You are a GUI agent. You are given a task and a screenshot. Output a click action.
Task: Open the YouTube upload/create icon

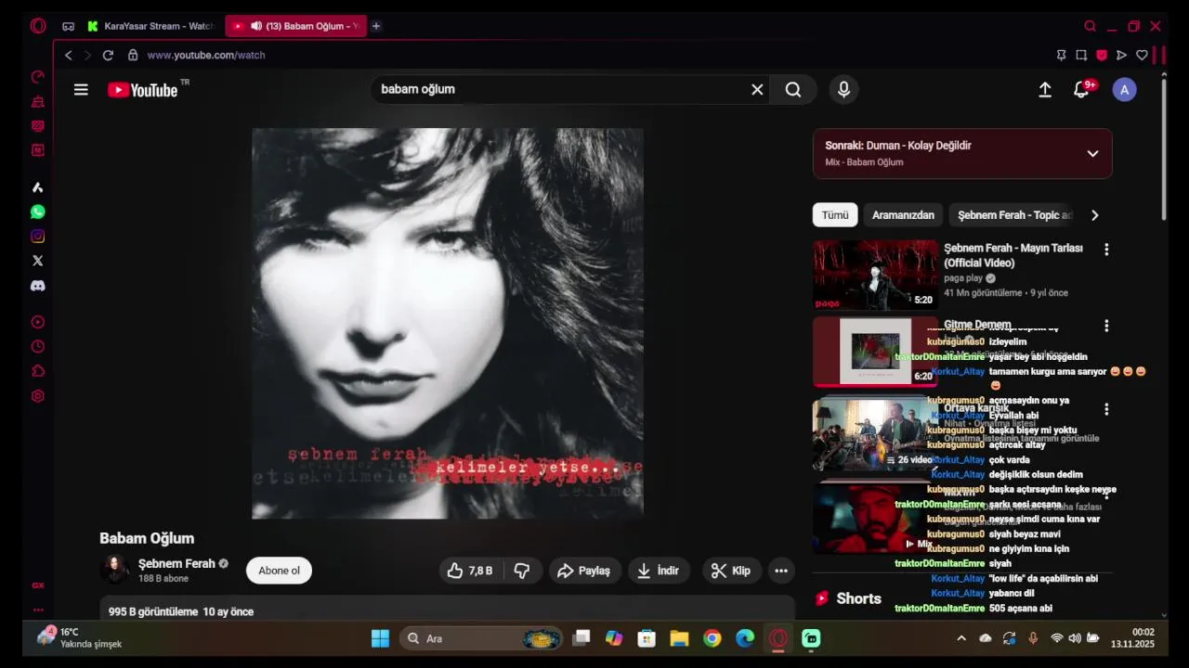coord(1045,90)
